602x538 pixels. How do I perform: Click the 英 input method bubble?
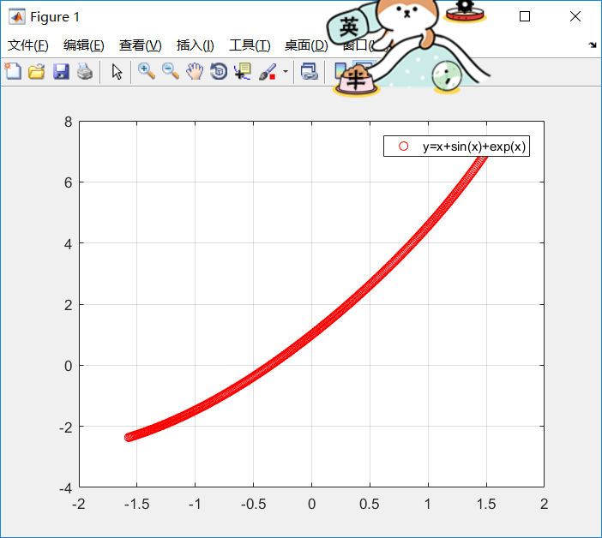point(348,27)
